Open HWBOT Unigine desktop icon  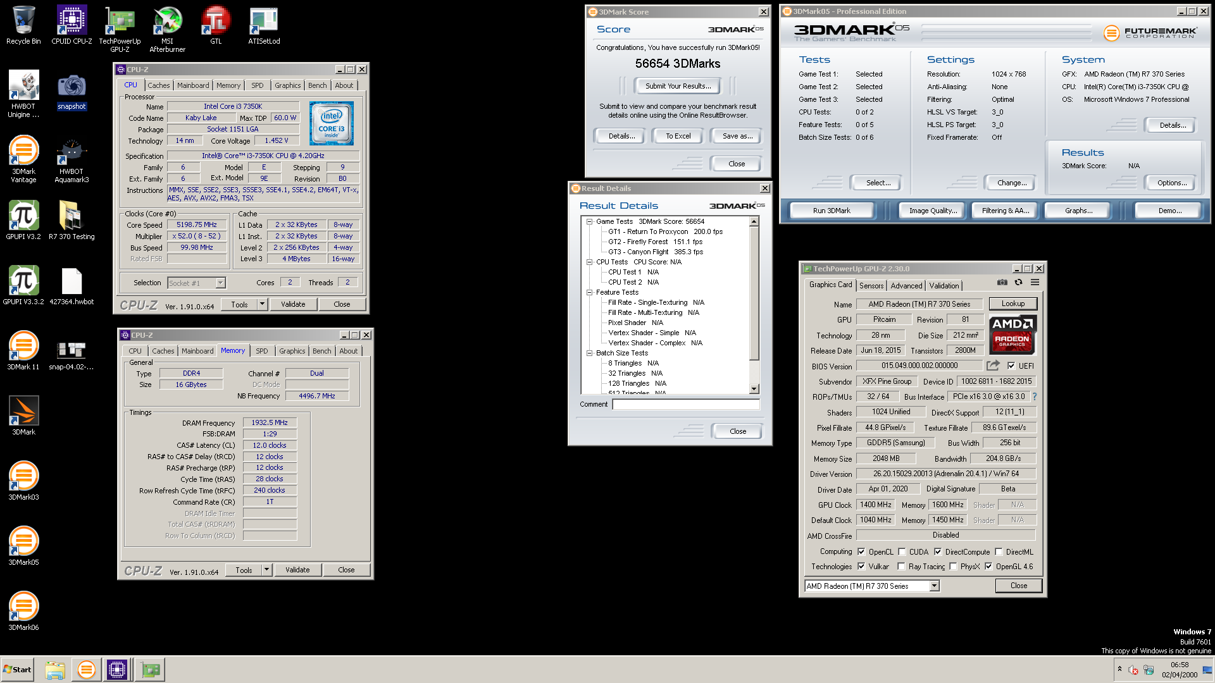(x=23, y=94)
